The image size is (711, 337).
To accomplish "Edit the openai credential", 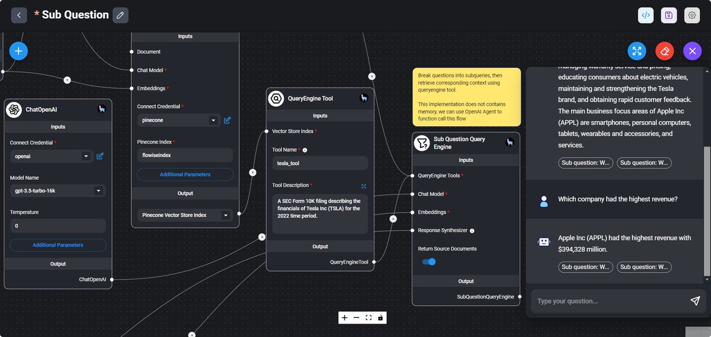I will 100,156.
